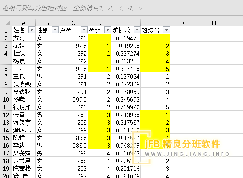The image size is (243, 178).
Task: Click the name cell 陈恬
Action: (x=24, y=138)
